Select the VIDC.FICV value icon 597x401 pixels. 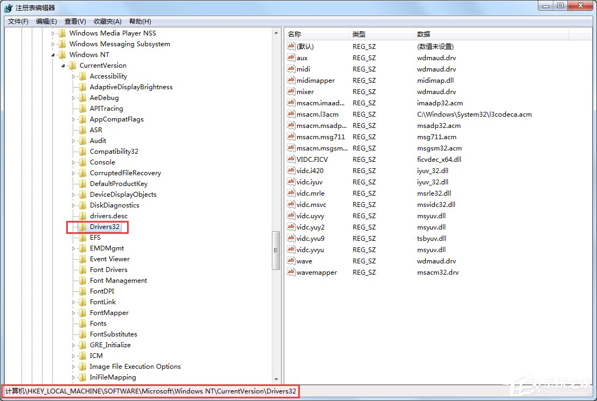(x=291, y=159)
